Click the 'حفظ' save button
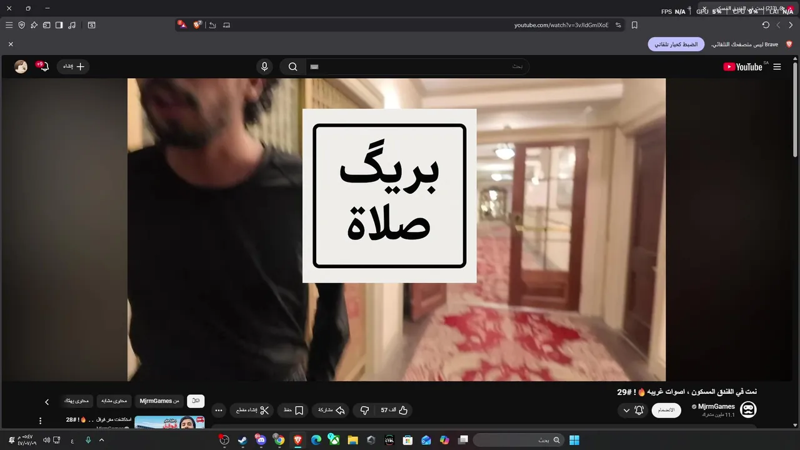This screenshot has width=800, height=450. pos(293,410)
